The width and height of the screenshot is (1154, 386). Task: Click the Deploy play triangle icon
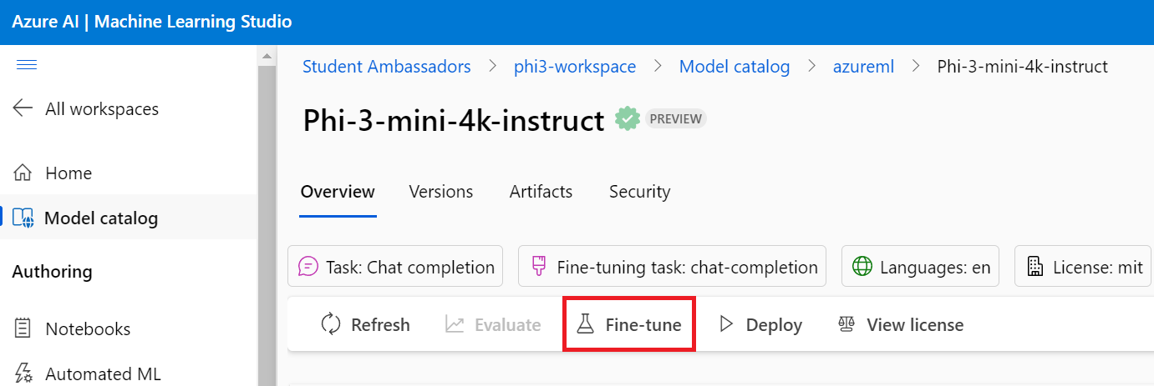[726, 324]
